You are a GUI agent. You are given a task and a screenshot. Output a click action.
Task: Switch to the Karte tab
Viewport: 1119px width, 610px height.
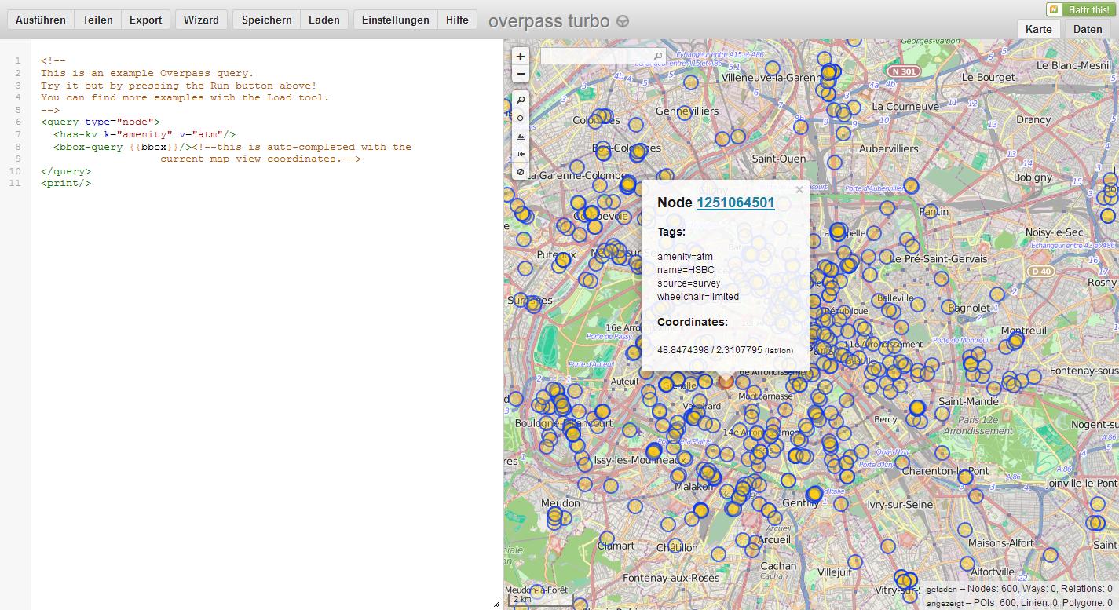[1039, 29]
